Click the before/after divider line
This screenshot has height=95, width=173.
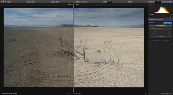pos(74,48)
